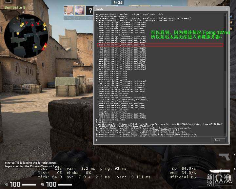This screenshot has height=189, width=236.
Task: Close the Console window with the X
Action: (226, 9)
